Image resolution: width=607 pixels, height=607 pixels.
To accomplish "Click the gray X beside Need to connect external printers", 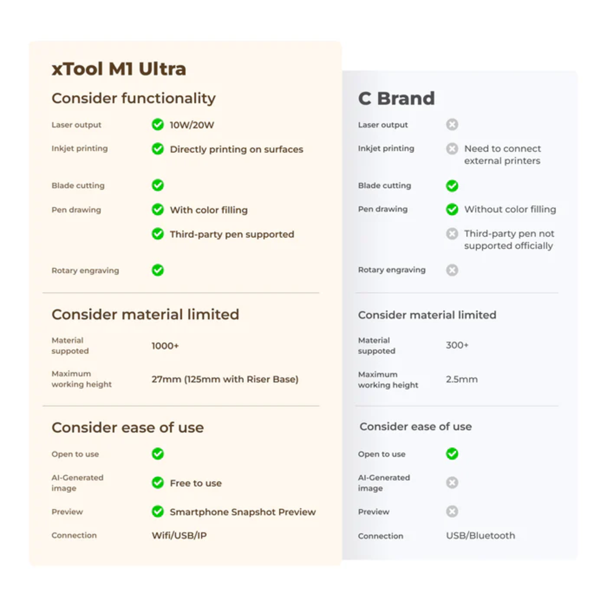I will pyautogui.click(x=452, y=149).
